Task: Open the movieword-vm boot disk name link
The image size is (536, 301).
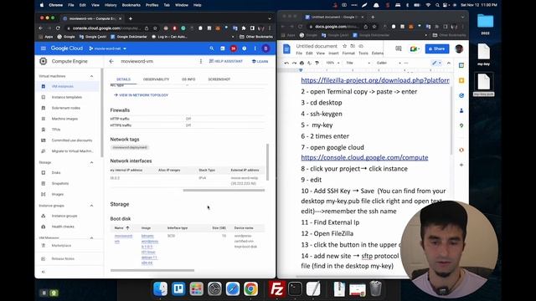Action: pyautogui.click(x=123, y=238)
